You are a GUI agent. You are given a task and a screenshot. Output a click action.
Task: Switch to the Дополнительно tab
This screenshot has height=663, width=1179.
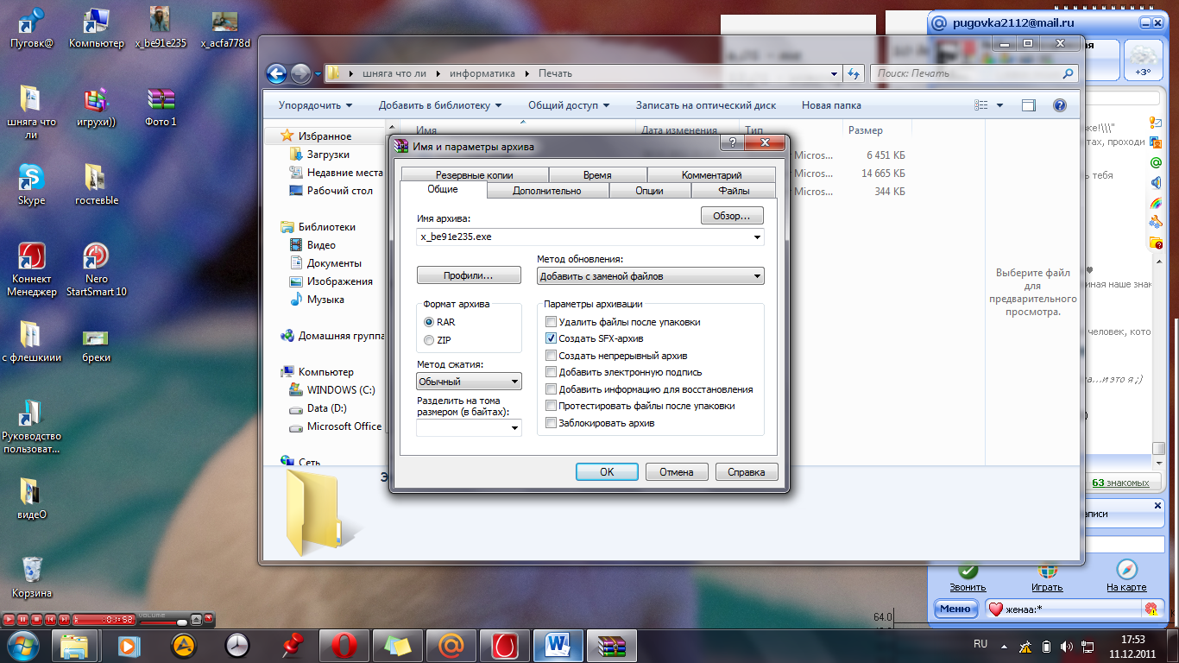click(547, 191)
